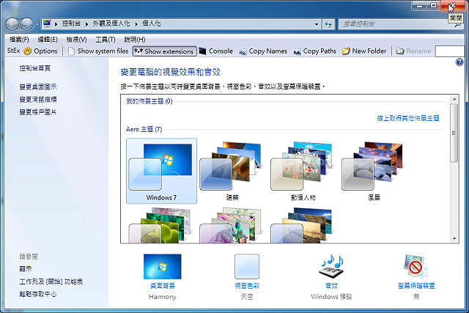The height and width of the screenshot is (313, 469).
Task: Go forward with the Forward arrow
Action: [x=26, y=24]
